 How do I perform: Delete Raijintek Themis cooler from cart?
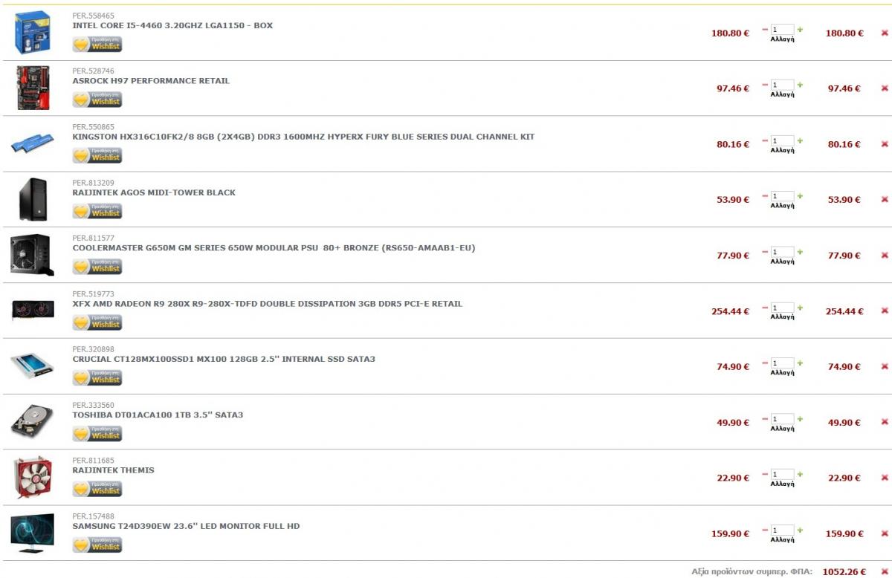click(885, 478)
